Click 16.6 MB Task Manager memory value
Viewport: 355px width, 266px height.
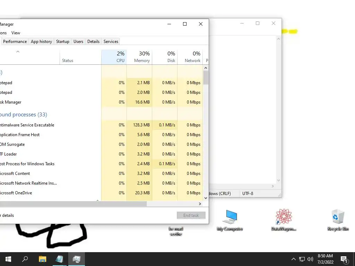[x=142, y=102]
